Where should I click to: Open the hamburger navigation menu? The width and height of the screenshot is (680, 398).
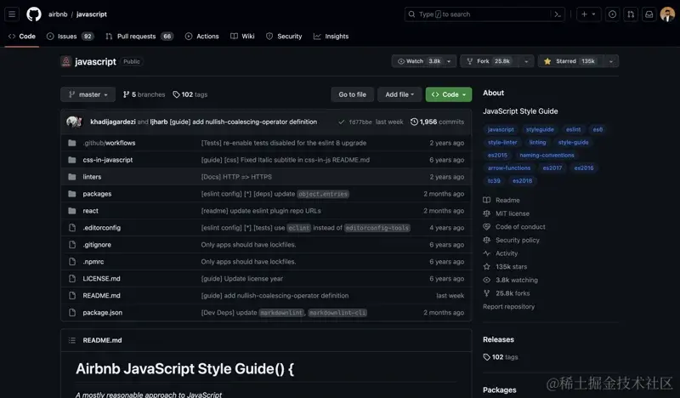(x=12, y=14)
